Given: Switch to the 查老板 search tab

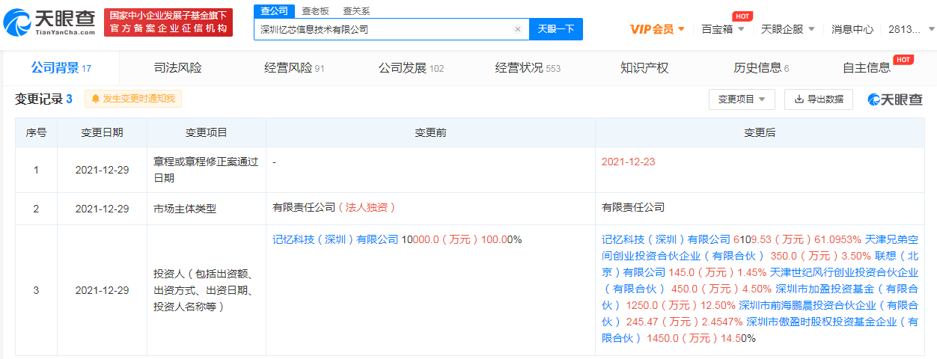Looking at the screenshot, I should pyautogui.click(x=315, y=10).
